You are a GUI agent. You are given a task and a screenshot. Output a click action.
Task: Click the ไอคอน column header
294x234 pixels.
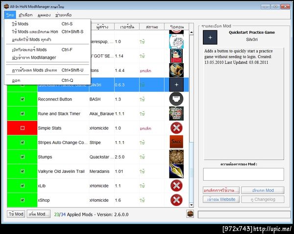(x=176, y=27)
